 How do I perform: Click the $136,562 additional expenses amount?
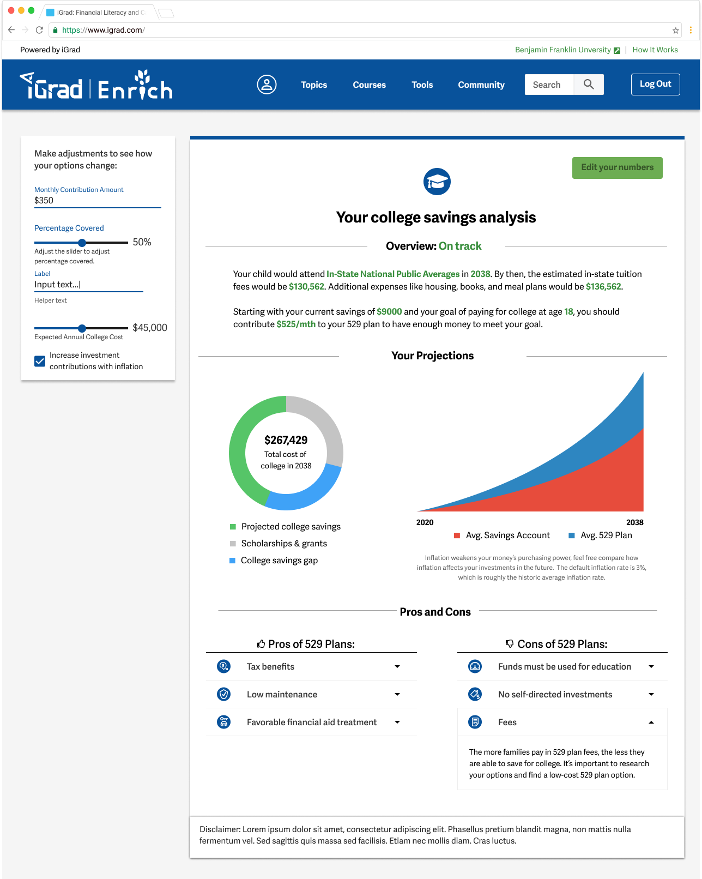click(603, 286)
